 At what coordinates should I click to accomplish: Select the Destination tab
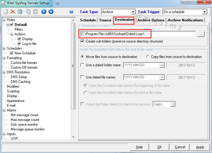click(x=124, y=20)
